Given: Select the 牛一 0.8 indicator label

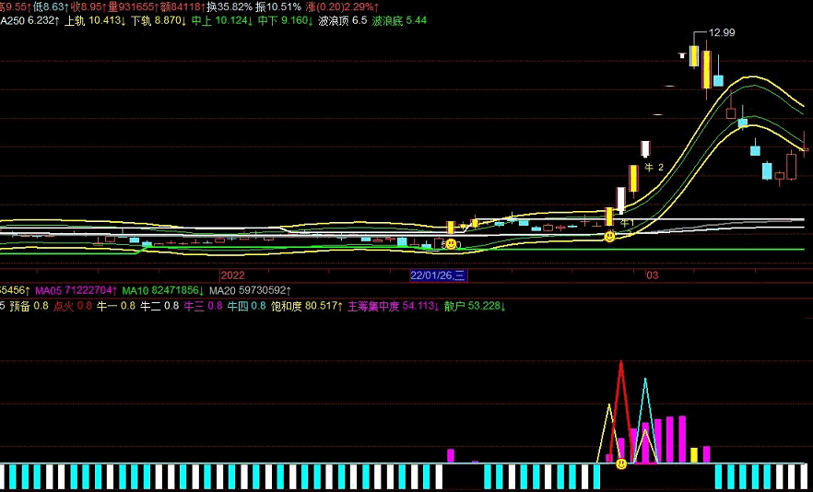Looking at the screenshot, I should pyautogui.click(x=117, y=306).
